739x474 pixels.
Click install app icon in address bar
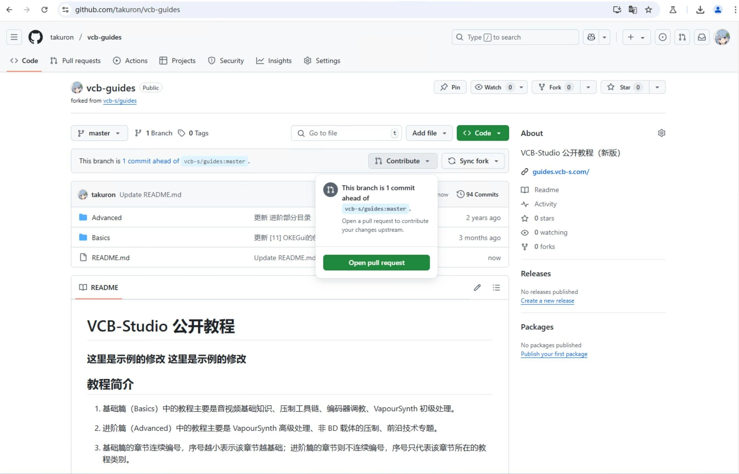[x=617, y=10]
